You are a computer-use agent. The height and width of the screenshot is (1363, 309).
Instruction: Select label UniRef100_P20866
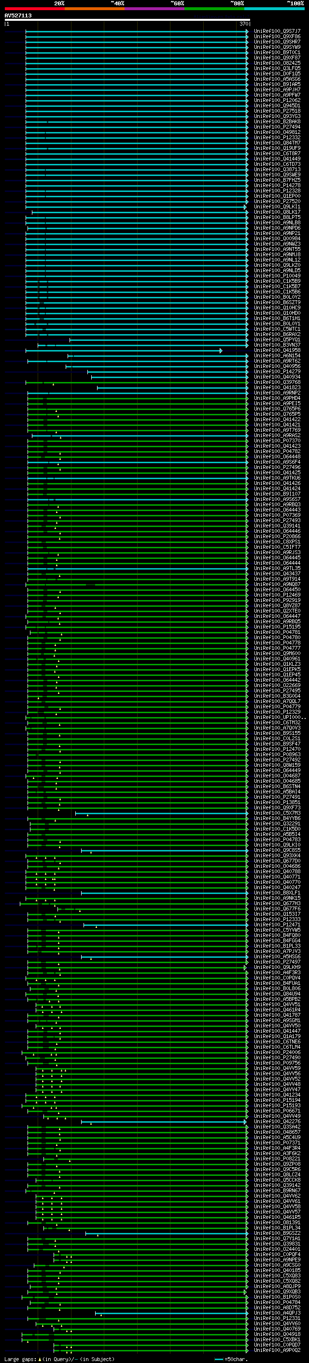coord(277,536)
